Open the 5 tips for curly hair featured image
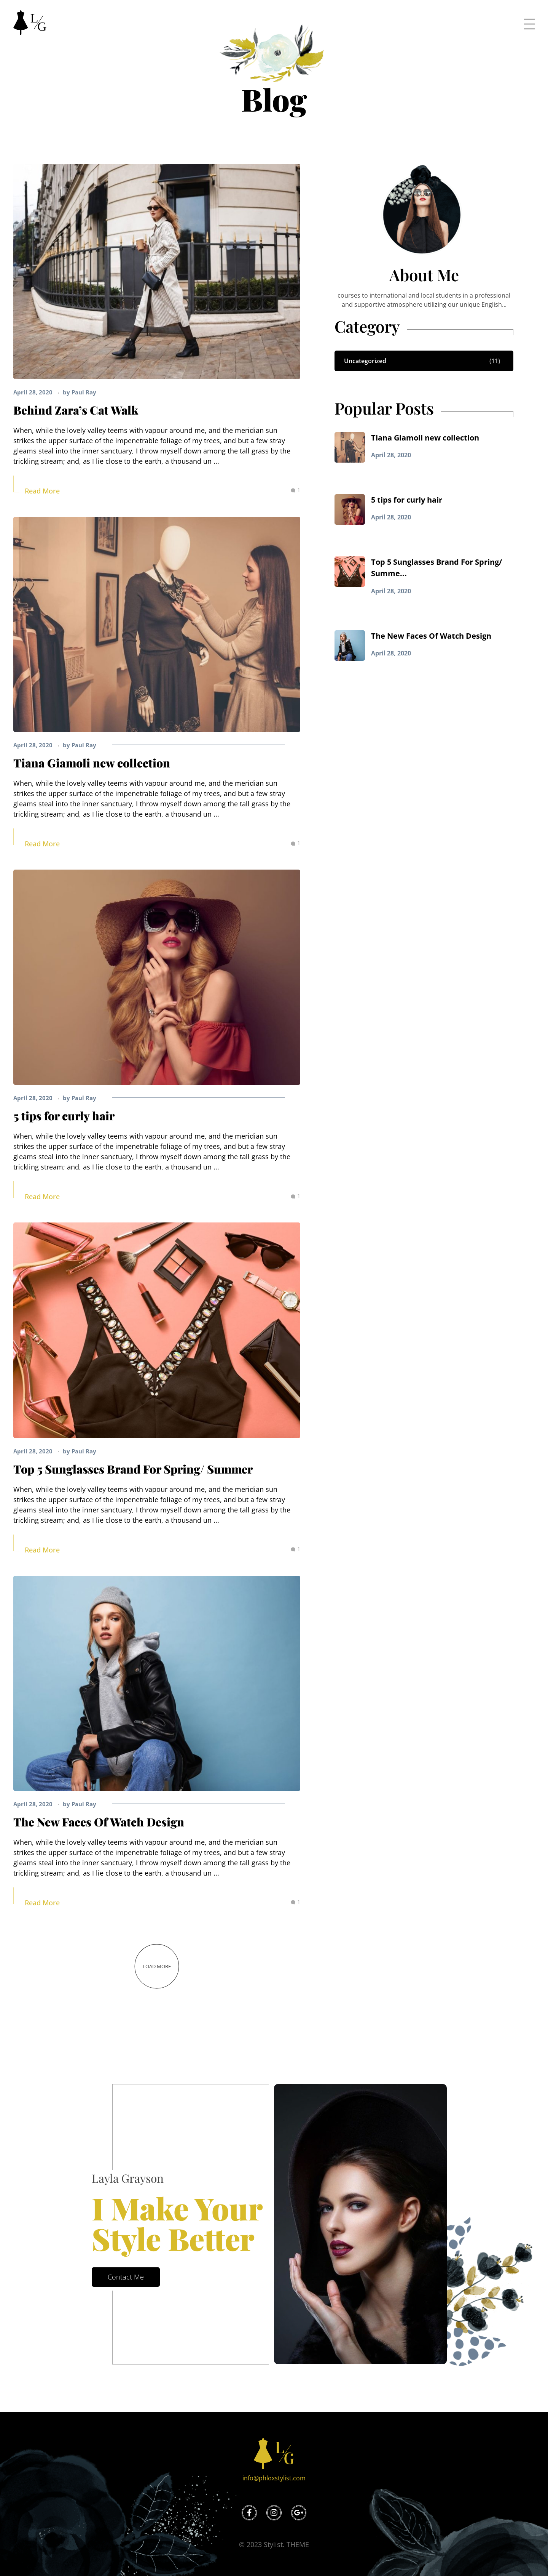 tap(157, 977)
